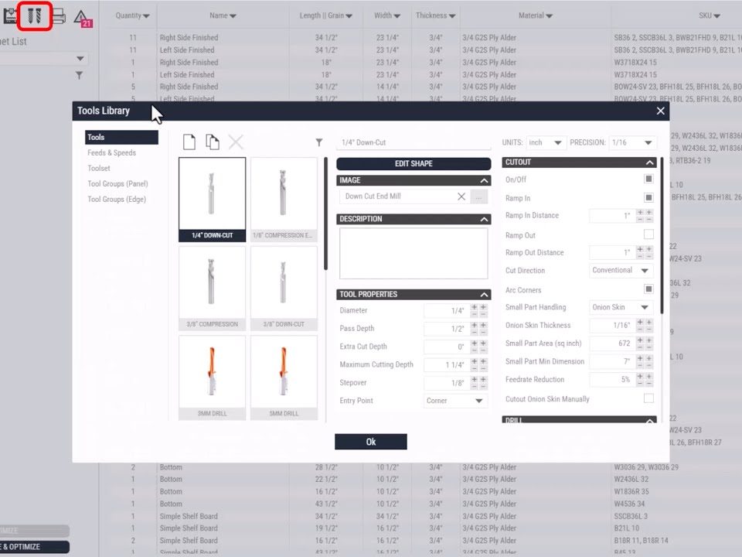Clear the Down Cut End Mill image
Screen dimensions: 742x557
coord(461,196)
